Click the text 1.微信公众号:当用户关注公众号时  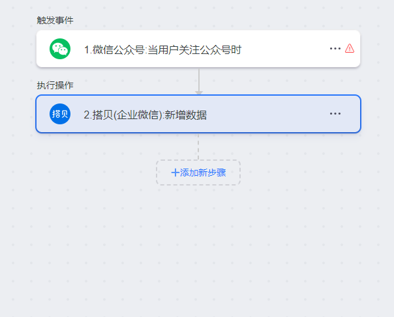coord(162,49)
